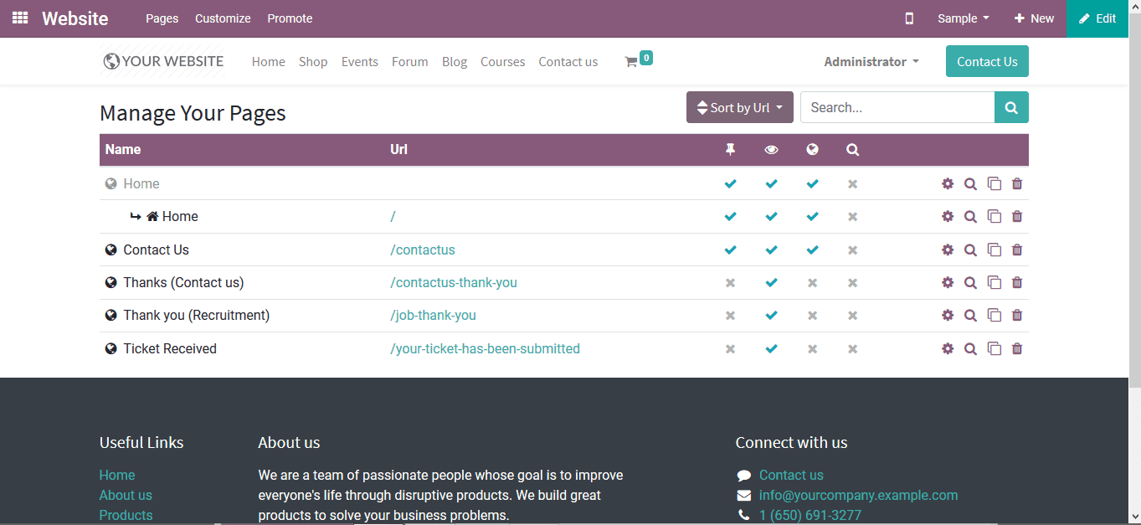Select Promote from the top menu

tap(290, 18)
